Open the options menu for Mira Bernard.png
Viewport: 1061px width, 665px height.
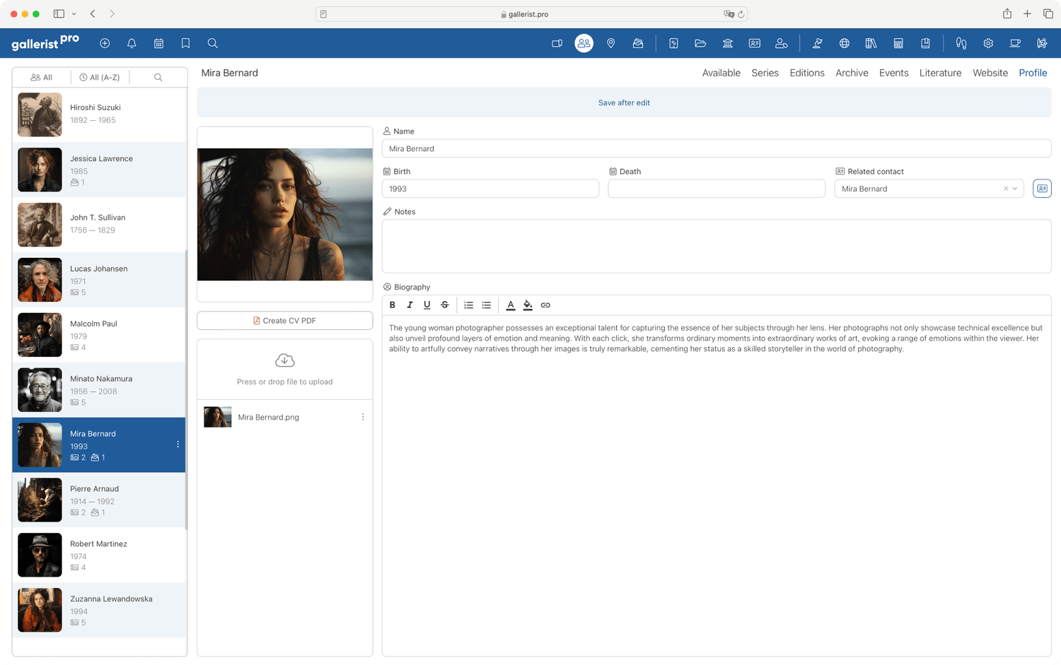point(363,417)
